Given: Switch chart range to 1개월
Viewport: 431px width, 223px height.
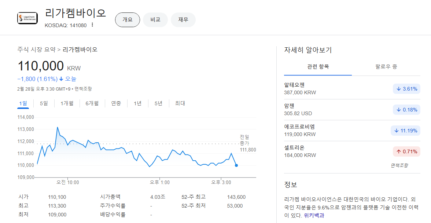Looking at the screenshot, I should 67,103.
